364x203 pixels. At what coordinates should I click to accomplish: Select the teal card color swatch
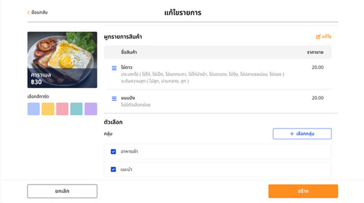pos(76,109)
